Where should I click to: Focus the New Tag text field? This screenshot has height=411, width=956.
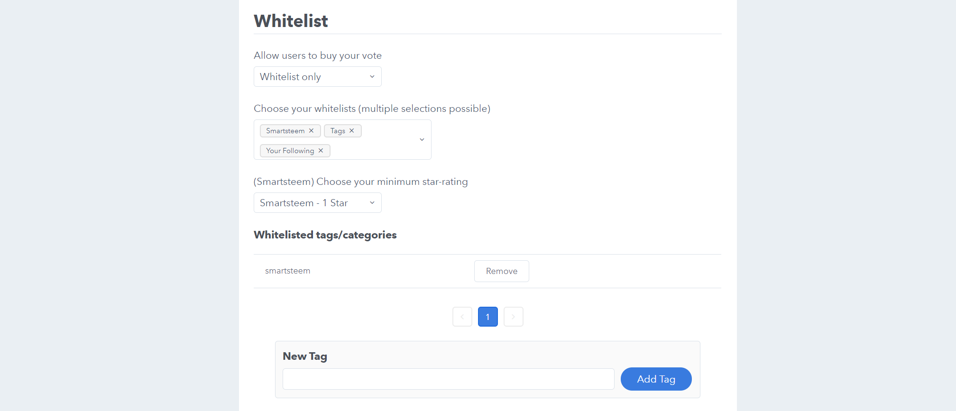(x=449, y=379)
